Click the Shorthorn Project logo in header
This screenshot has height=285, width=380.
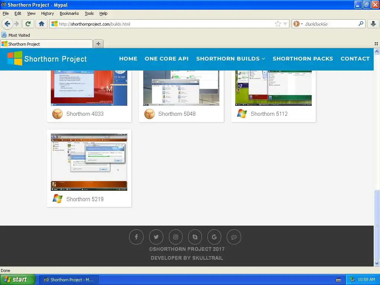(47, 59)
